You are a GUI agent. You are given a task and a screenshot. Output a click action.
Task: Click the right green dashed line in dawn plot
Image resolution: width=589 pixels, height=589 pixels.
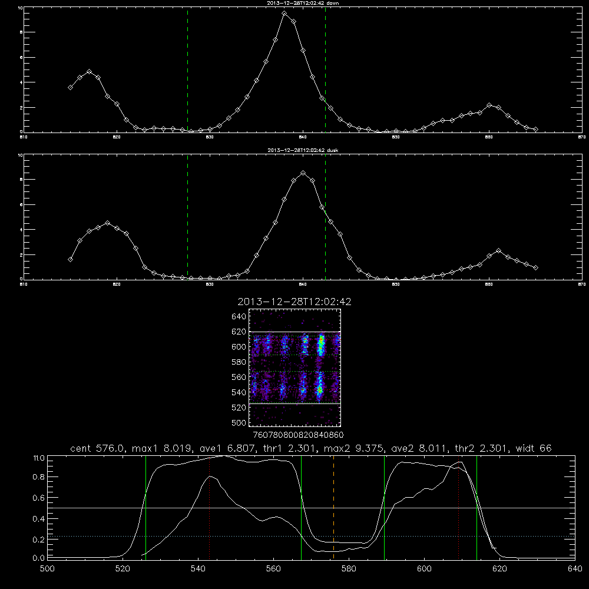[x=325, y=70]
